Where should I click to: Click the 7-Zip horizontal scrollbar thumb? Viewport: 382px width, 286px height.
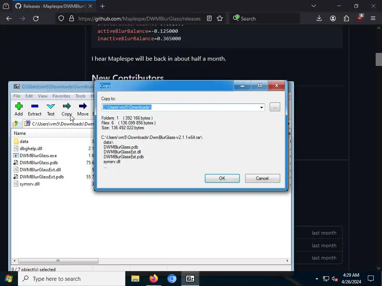58,261
